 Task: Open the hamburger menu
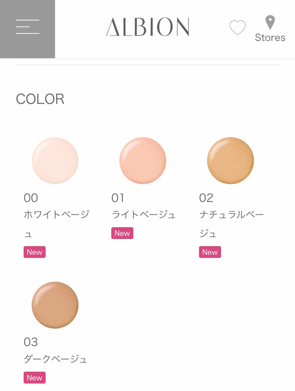tap(27, 27)
